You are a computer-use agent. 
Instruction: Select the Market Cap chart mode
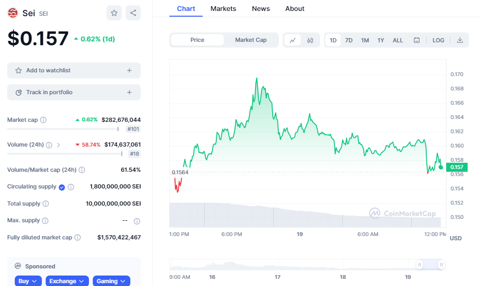[x=251, y=40]
